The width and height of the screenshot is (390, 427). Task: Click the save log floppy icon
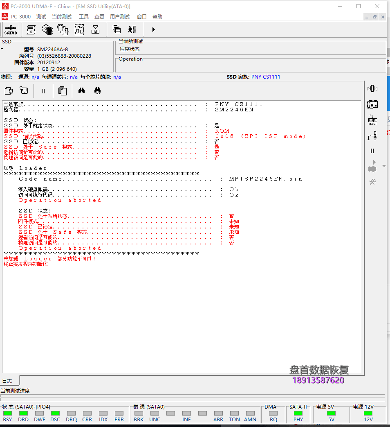pos(24,90)
